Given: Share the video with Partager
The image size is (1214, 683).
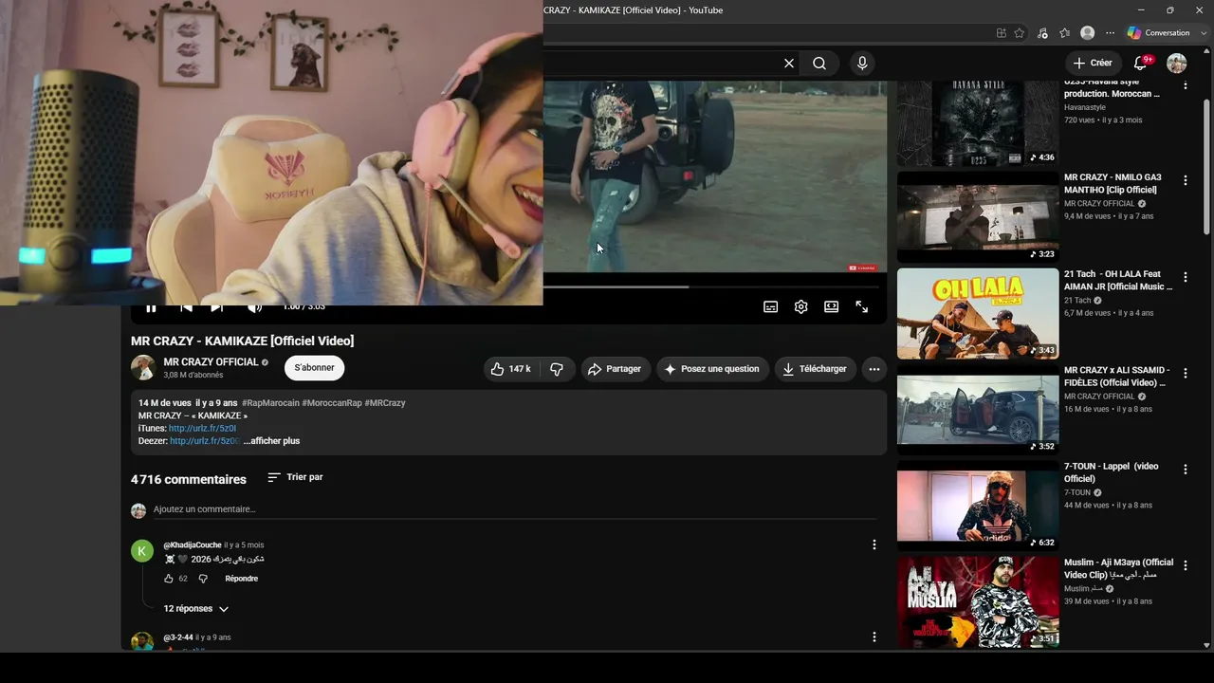Looking at the screenshot, I should pos(616,369).
